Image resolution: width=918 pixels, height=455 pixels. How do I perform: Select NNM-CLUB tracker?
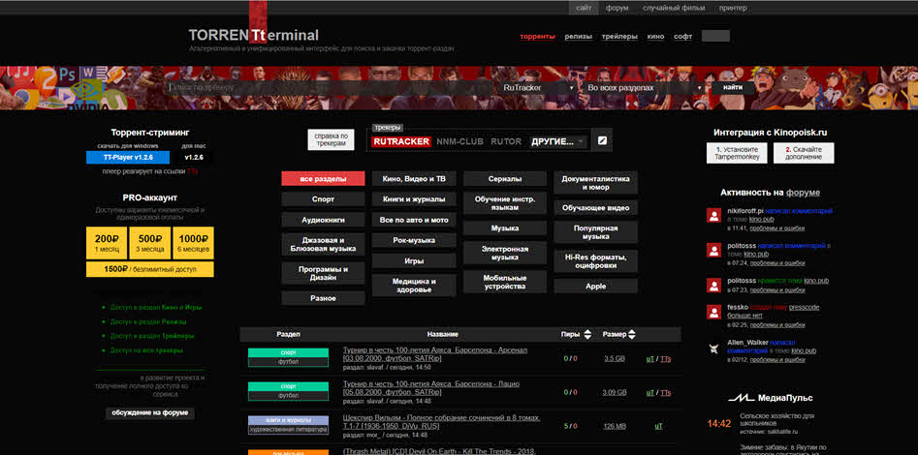[x=460, y=141]
